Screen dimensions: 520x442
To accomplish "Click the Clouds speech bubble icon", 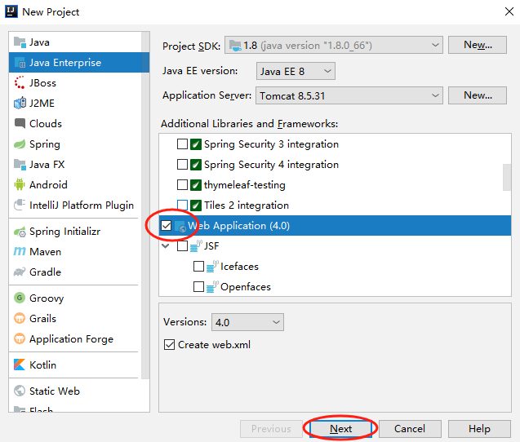I will [x=20, y=124].
